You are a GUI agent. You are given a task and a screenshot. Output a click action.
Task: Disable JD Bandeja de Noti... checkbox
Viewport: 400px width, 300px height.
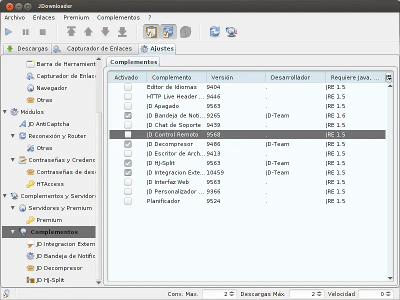(x=128, y=115)
